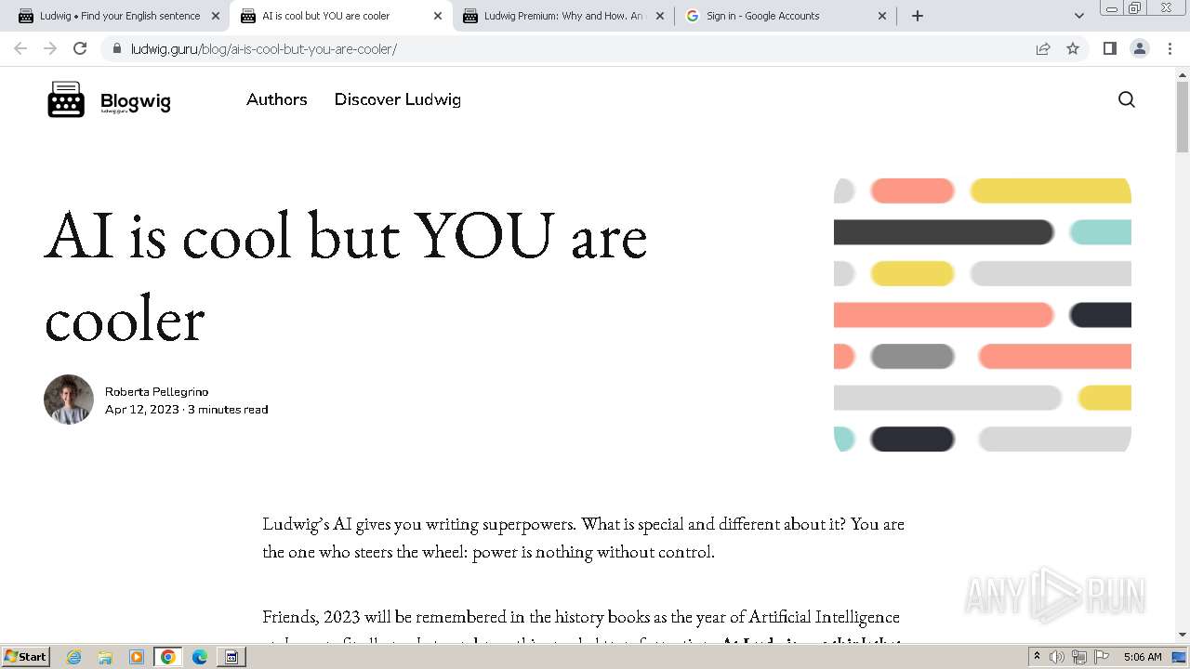Click the network tray icon

coord(1079,657)
